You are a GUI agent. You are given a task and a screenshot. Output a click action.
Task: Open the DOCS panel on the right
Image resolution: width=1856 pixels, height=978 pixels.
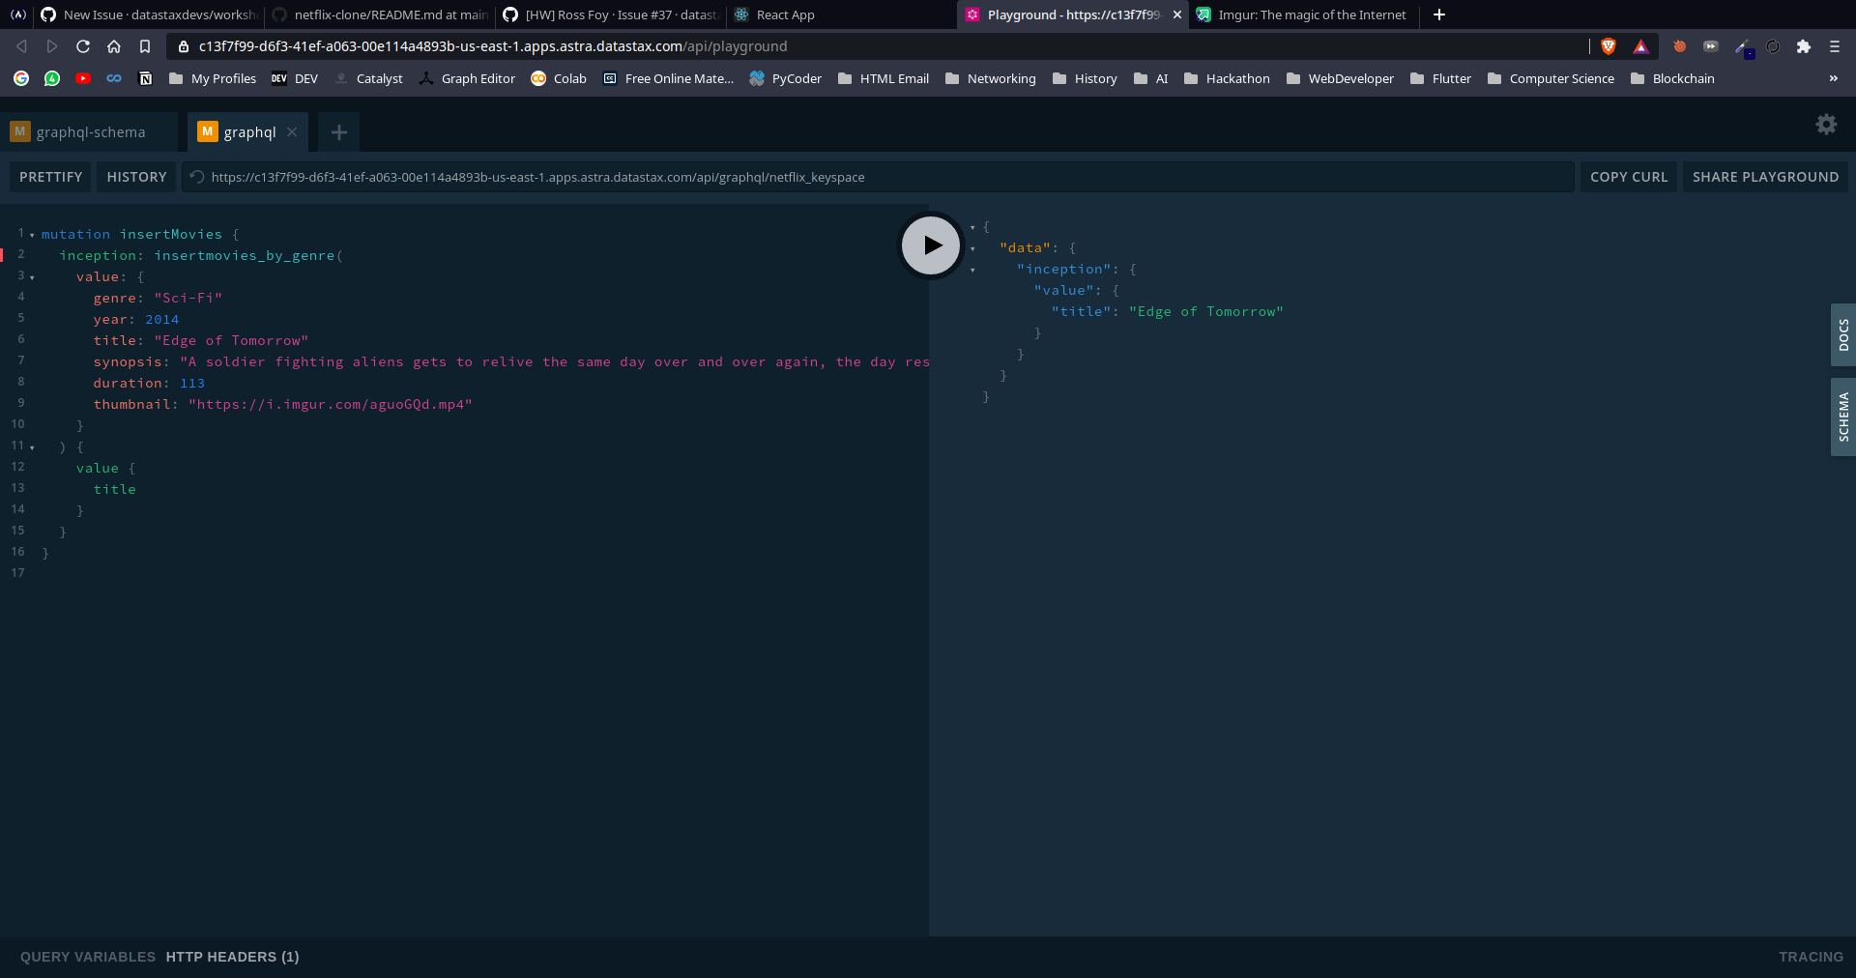click(1842, 335)
